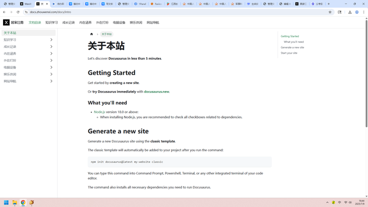The width and height of the screenshot is (368, 207).
Task: Open 成长记录 in the top navbar
Action: (x=68, y=22)
